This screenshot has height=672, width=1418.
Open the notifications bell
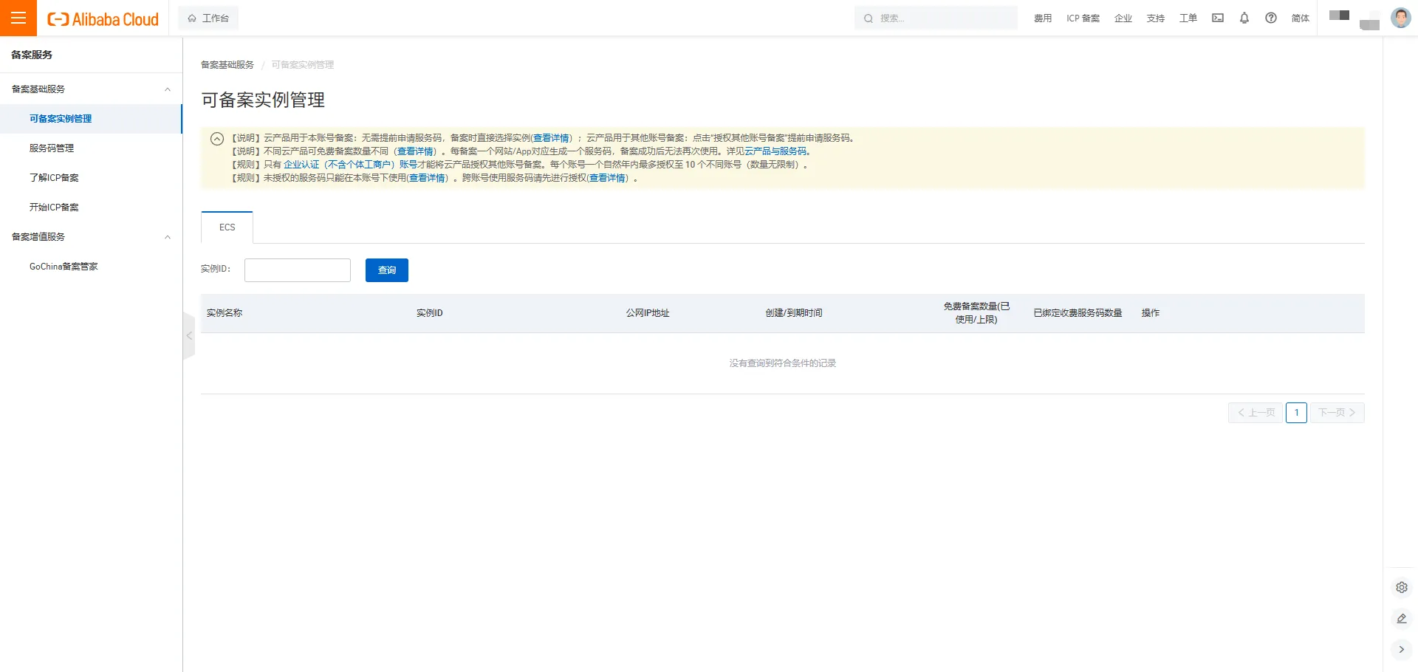click(x=1244, y=18)
